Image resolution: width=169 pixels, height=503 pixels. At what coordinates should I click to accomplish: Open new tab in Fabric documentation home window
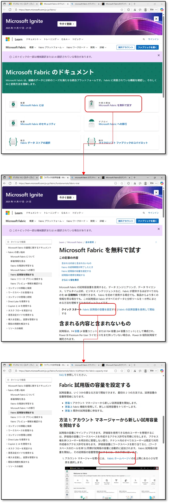tap(134, 4)
